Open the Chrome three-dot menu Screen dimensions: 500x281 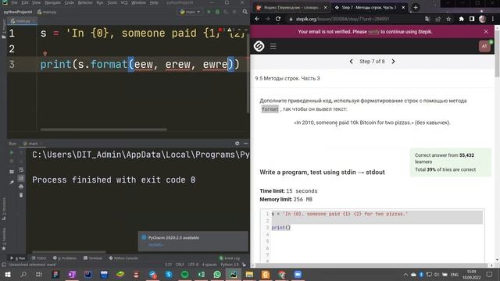[493, 19]
